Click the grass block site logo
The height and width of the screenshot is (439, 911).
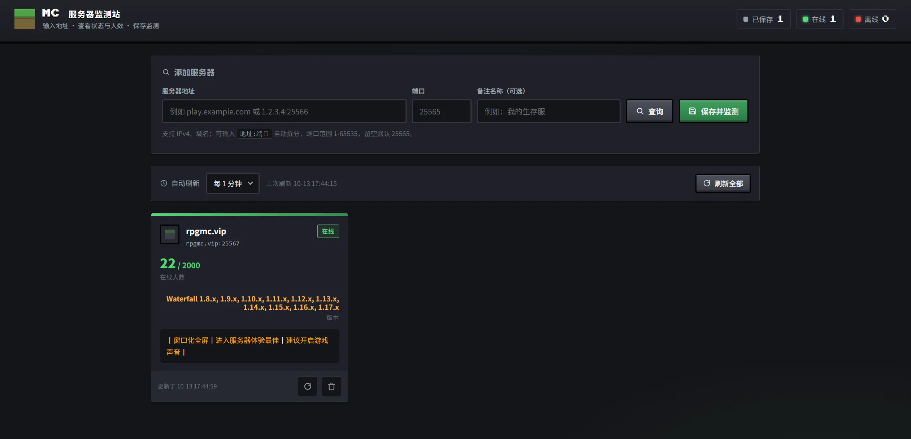coord(25,19)
